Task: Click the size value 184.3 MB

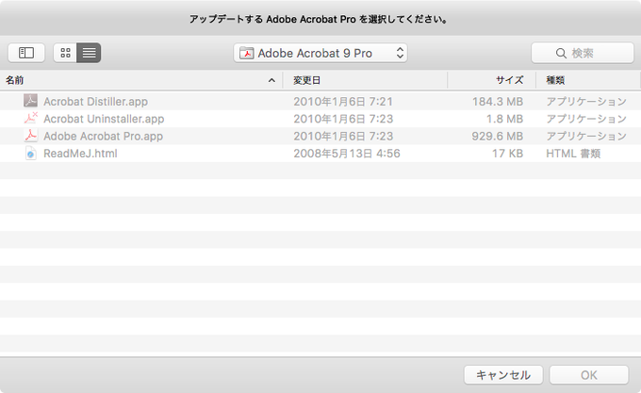Action: [498, 102]
